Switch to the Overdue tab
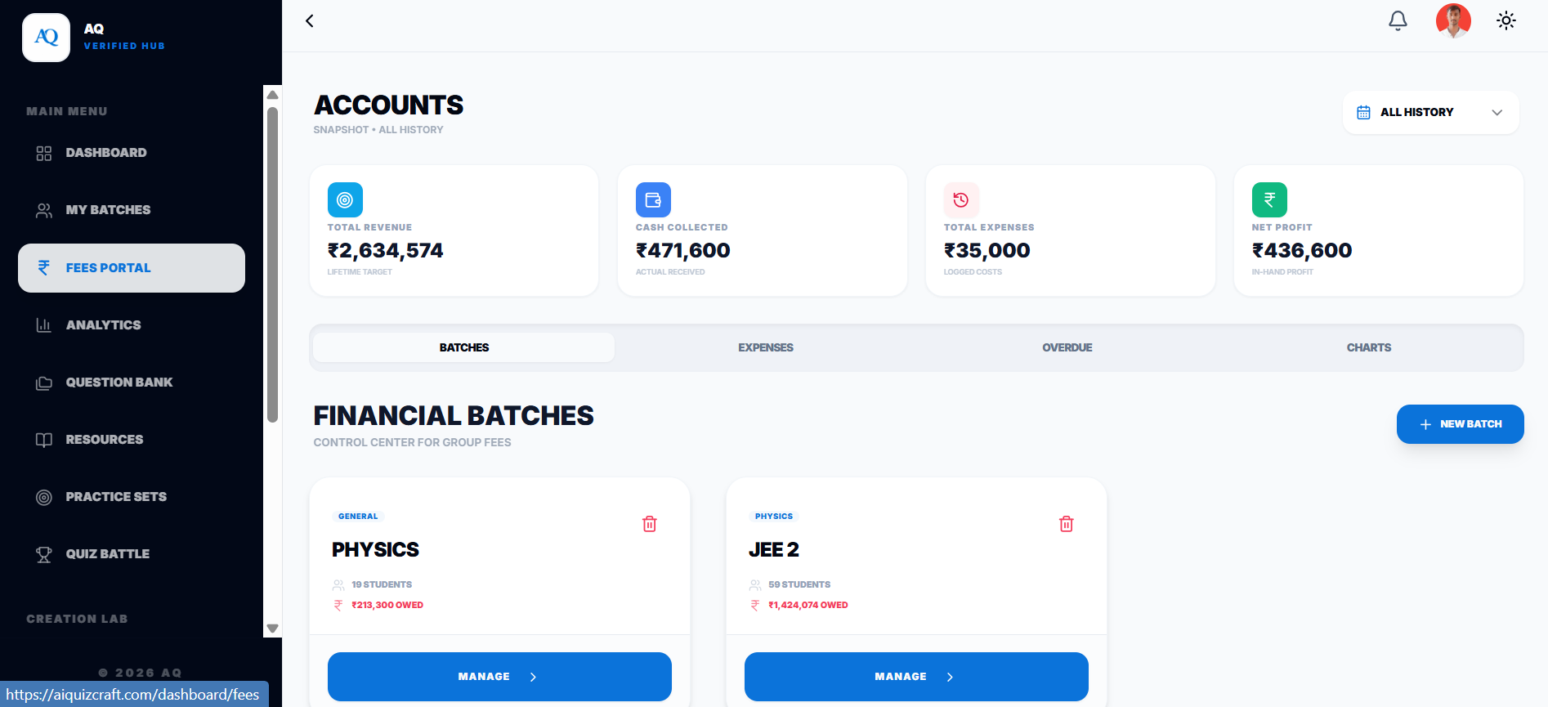The width and height of the screenshot is (1548, 707). point(1067,347)
